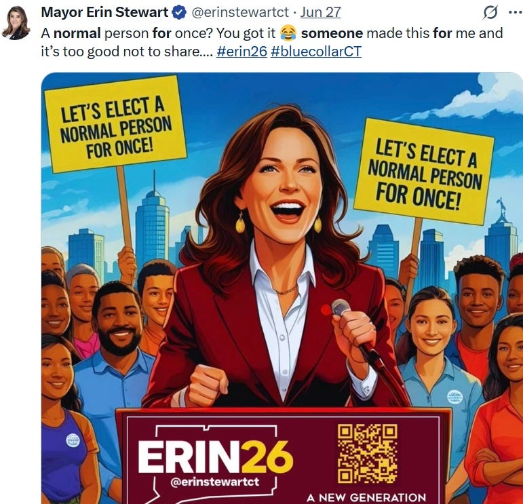
Task: Click the Grok slashed-circle icon
Action: click(x=490, y=12)
